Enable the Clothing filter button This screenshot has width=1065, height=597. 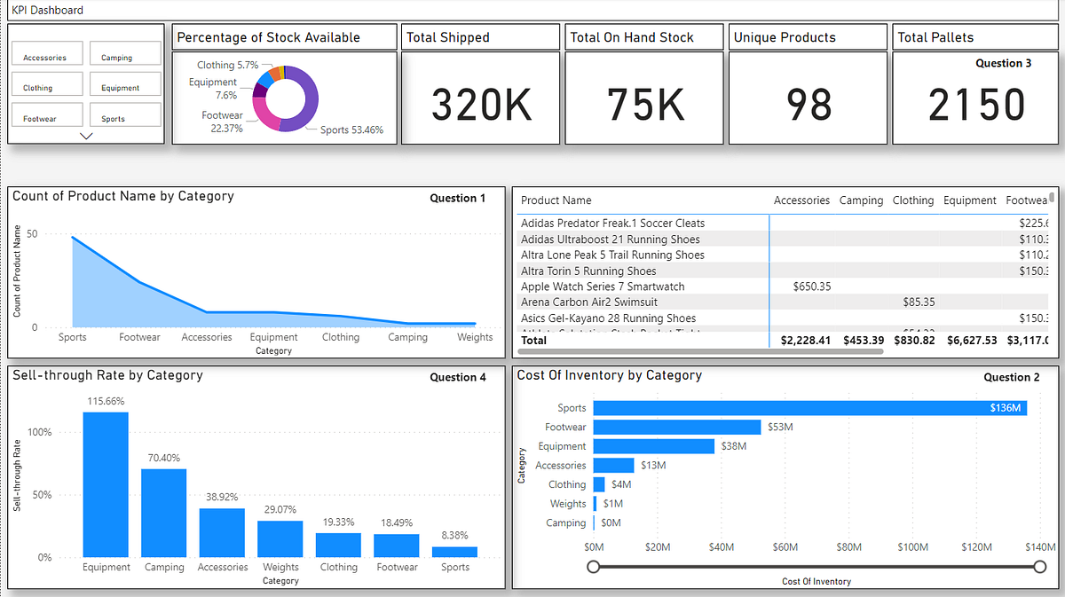pyautogui.click(x=47, y=84)
